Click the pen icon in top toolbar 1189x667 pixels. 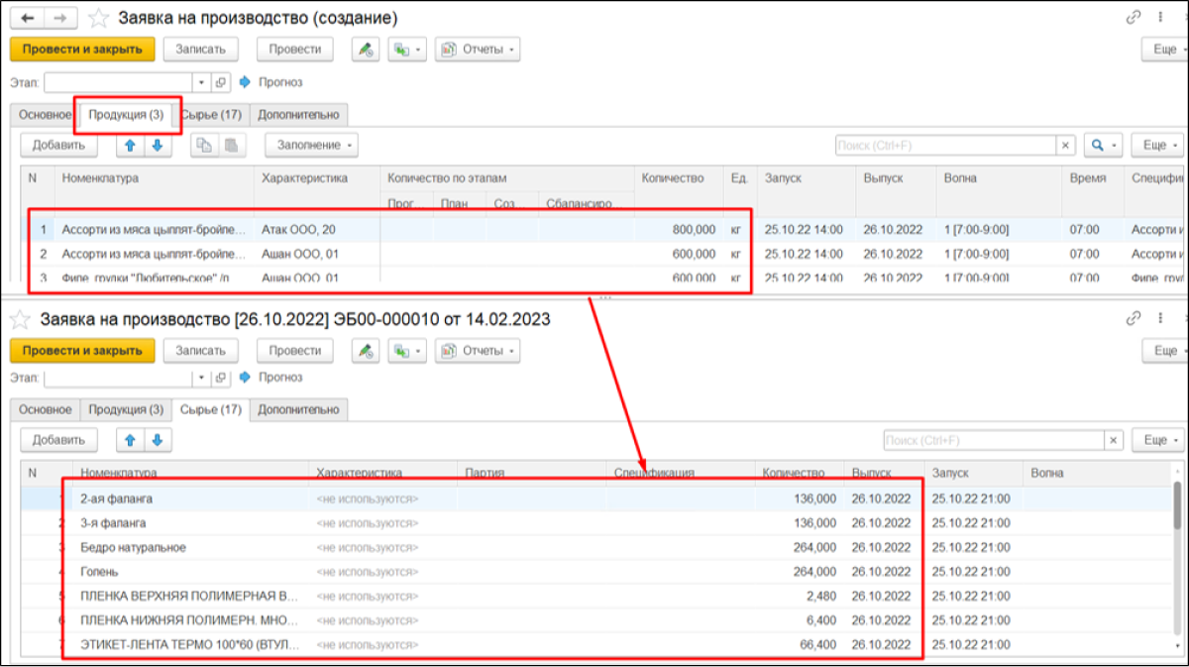(366, 50)
